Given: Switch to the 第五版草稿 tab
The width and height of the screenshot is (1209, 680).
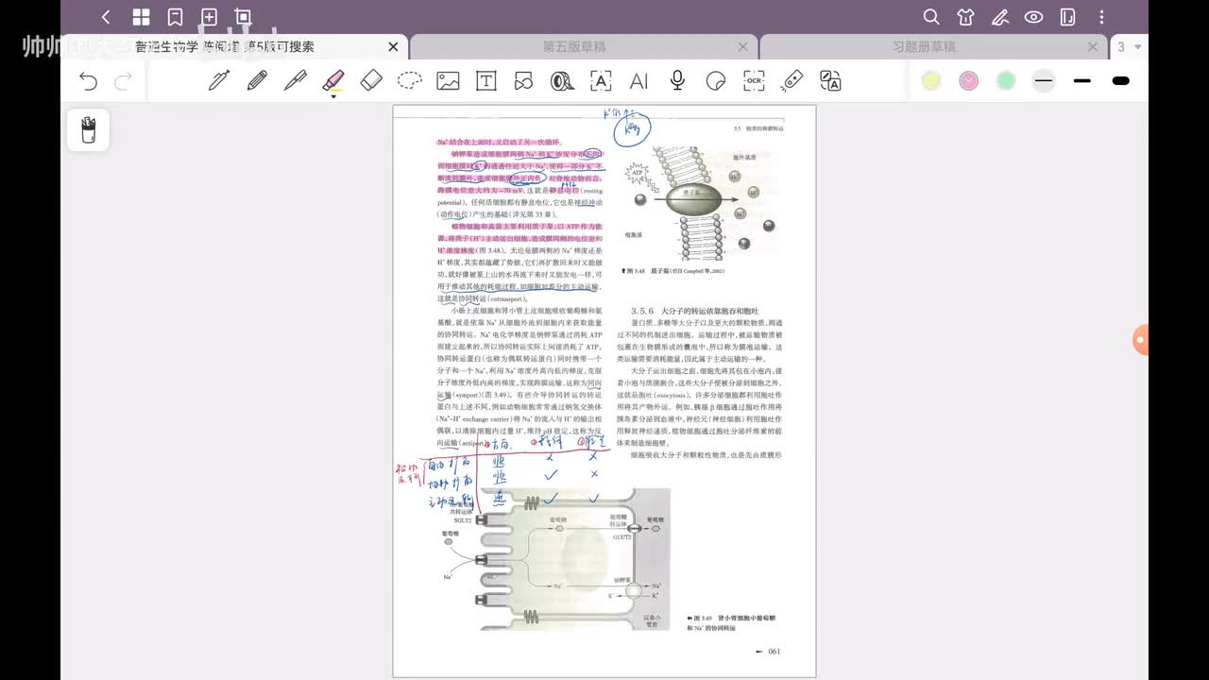Looking at the screenshot, I should pyautogui.click(x=574, y=47).
